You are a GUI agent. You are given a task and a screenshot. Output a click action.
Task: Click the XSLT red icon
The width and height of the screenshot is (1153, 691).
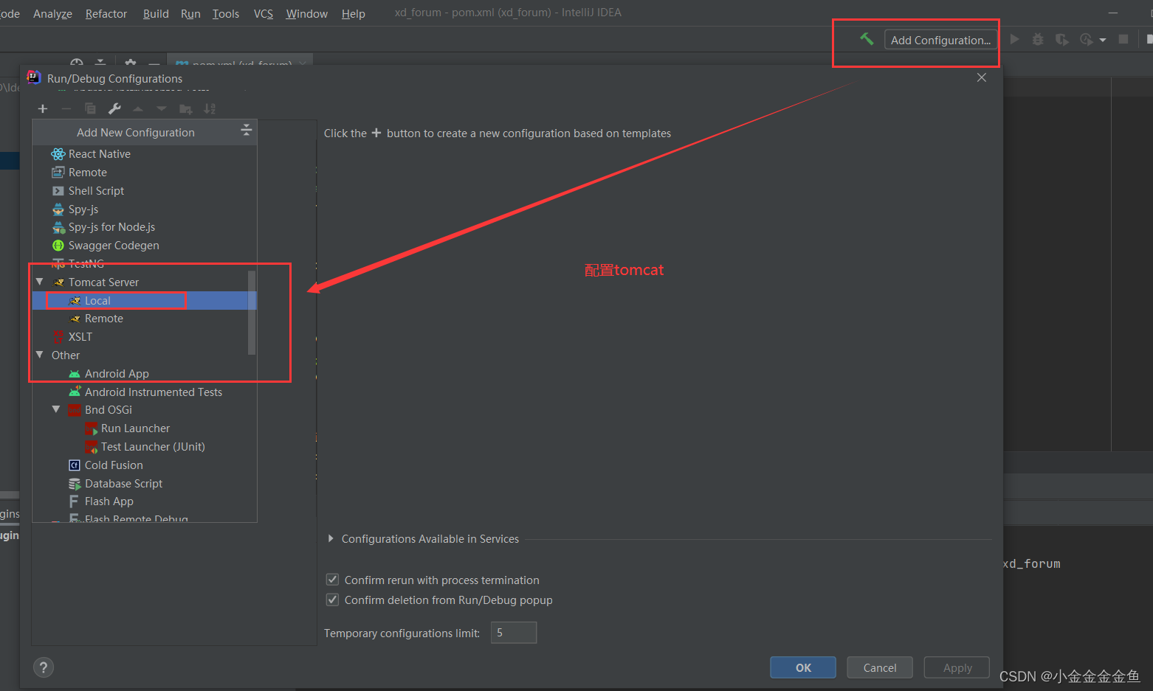coord(58,337)
